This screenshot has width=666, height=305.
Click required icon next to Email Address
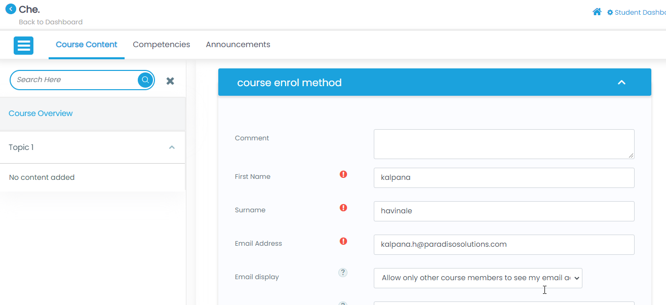(x=343, y=241)
